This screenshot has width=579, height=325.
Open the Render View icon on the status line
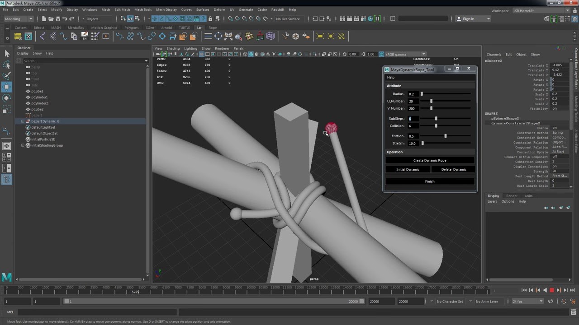pos(342,19)
